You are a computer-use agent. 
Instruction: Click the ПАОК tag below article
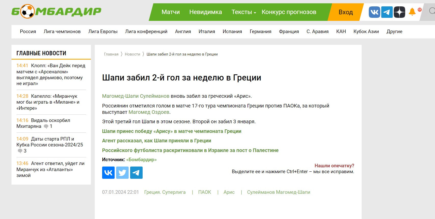[x=205, y=192]
